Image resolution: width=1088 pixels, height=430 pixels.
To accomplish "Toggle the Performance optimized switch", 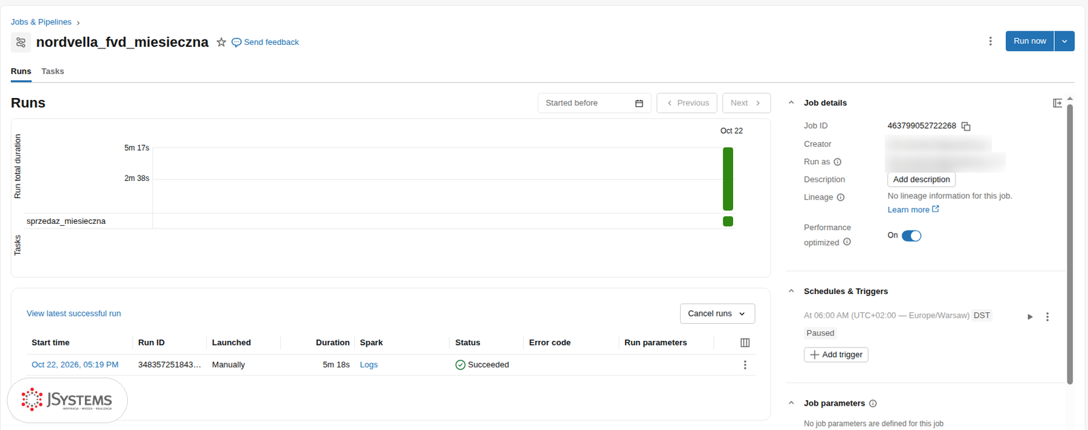I will tap(911, 235).
